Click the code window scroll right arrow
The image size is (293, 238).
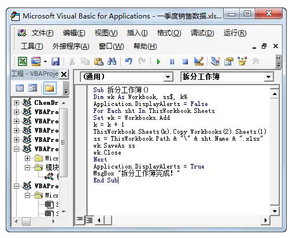pyautogui.click(x=265, y=220)
